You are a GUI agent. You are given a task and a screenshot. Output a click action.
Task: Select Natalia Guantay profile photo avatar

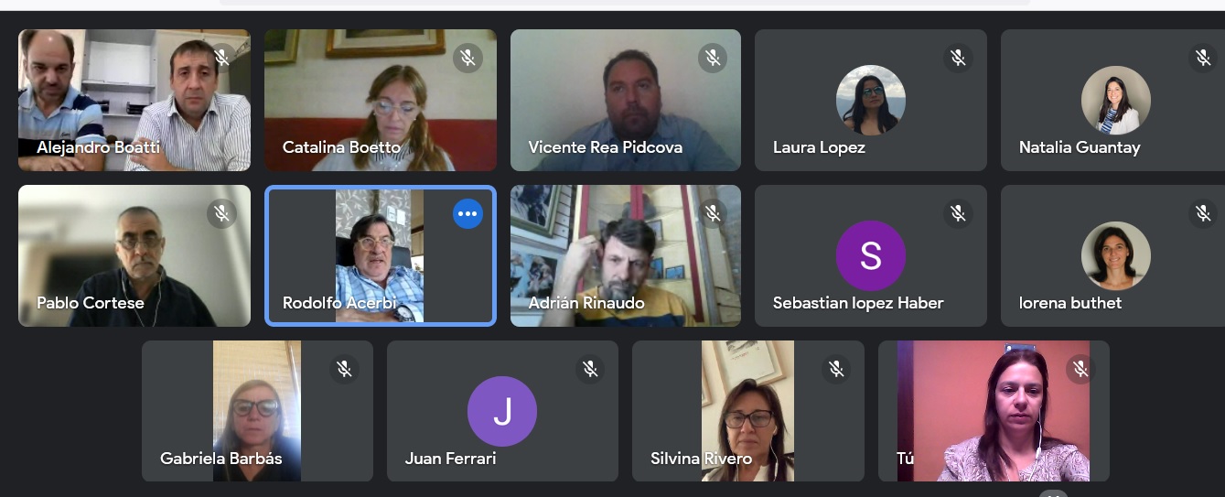(x=1116, y=100)
